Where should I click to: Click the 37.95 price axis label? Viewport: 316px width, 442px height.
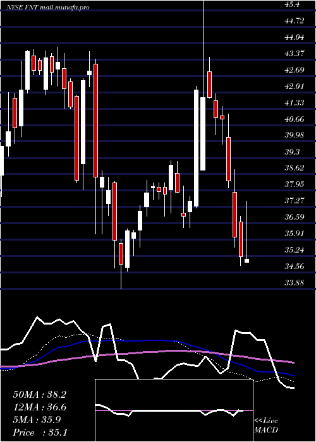pyautogui.click(x=295, y=184)
